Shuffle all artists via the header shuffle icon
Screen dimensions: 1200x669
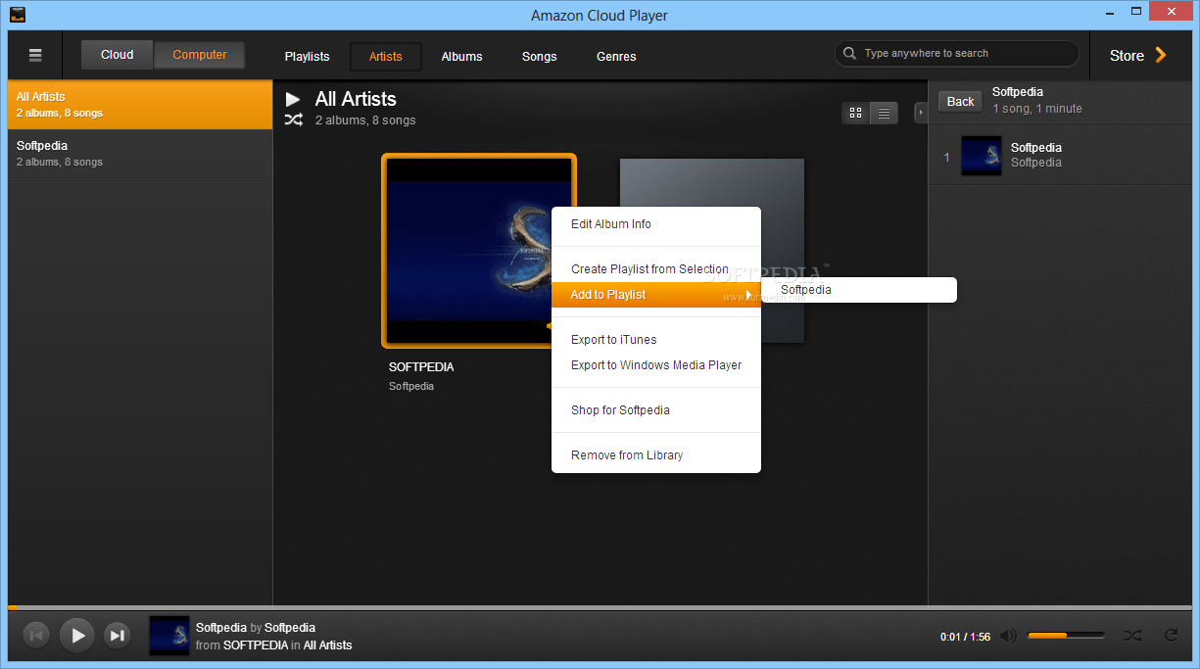point(293,120)
